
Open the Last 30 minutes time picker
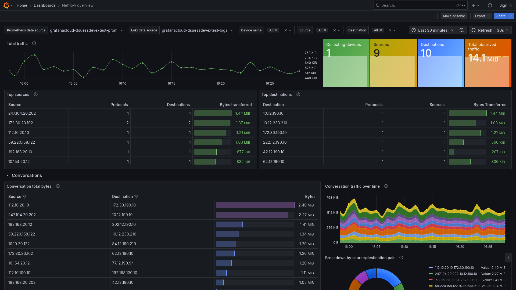pyautogui.click(x=432, y=30)
